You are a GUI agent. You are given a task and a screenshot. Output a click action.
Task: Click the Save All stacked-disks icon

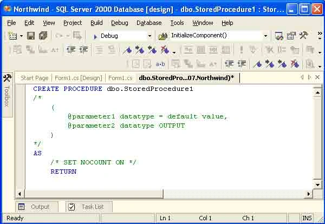pyautogui.click(x=43, y=36)
